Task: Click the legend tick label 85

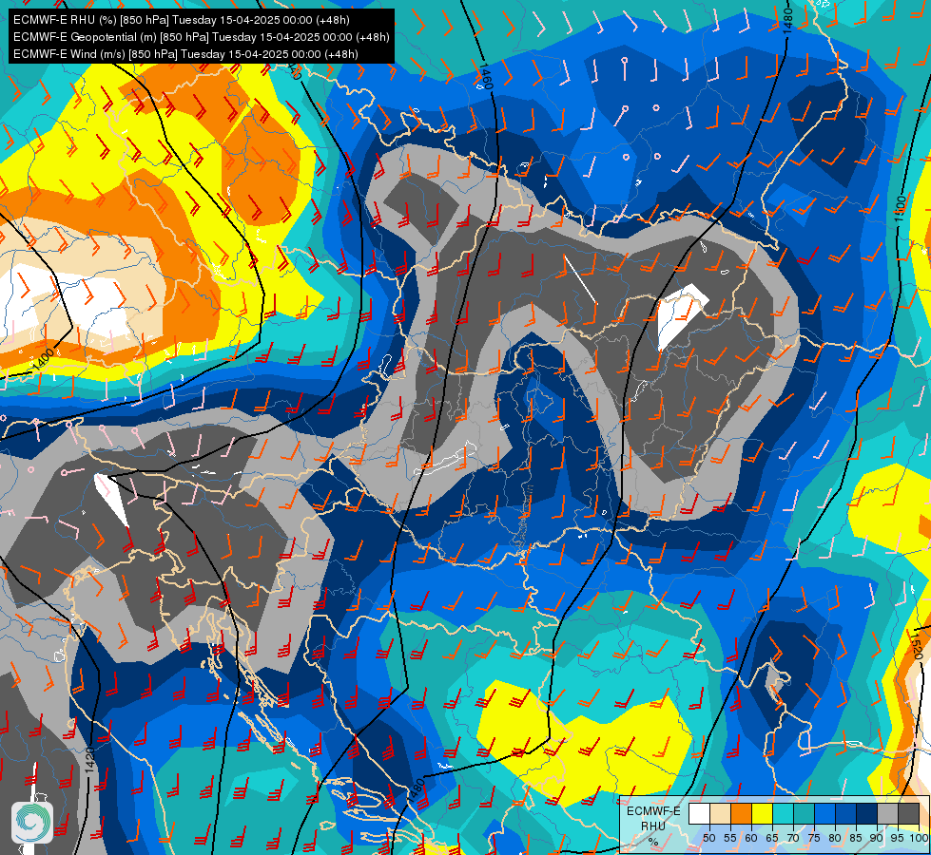Action: (856, 838)
